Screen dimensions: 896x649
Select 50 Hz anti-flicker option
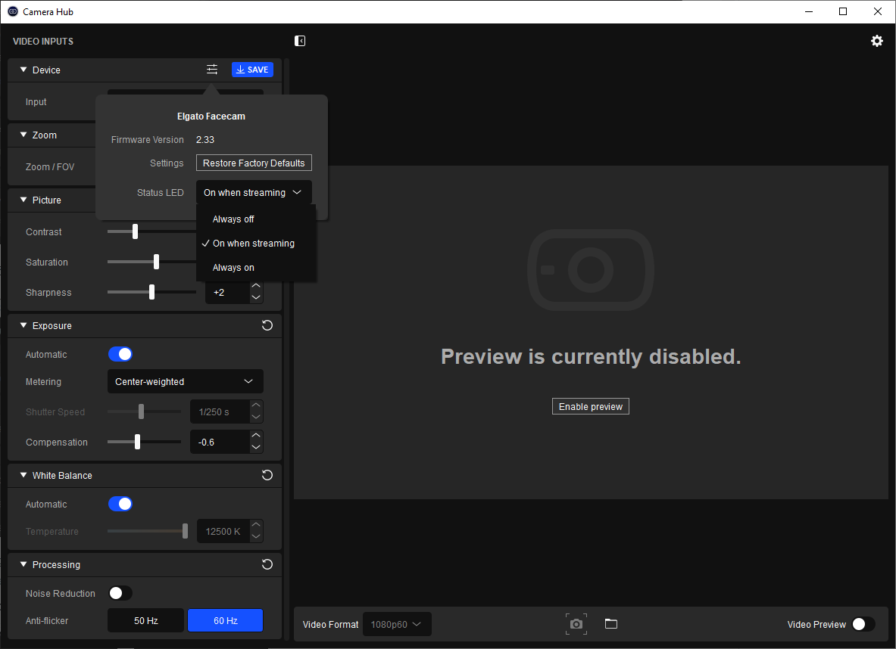pos(146,620)
